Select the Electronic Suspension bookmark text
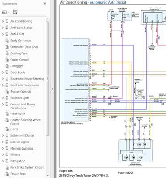Image resolution: width=166 pixels, height=178 pixels. pos(25,85)
